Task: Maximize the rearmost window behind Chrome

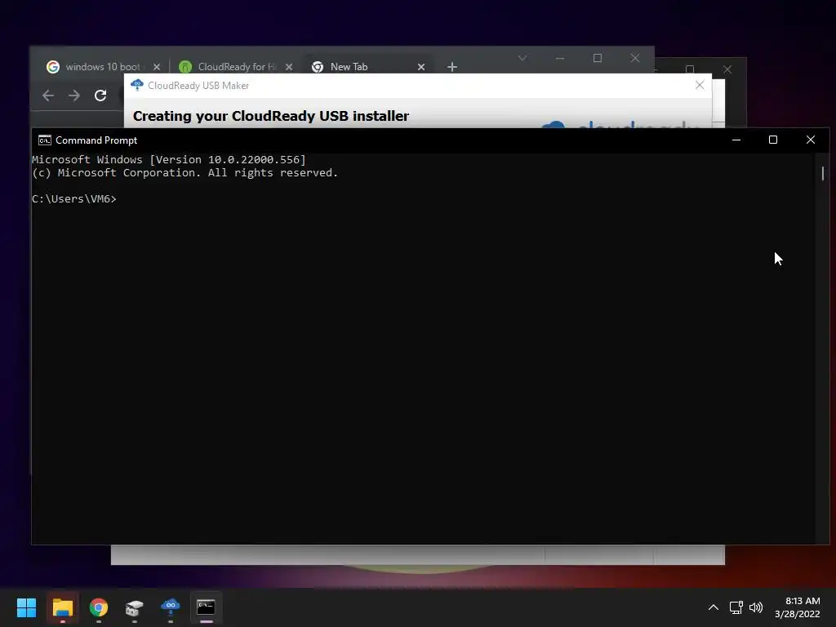Action: tap(690, 69)
